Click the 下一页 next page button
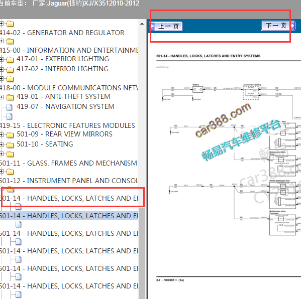301x299 pixels. [x=278, y=26]
